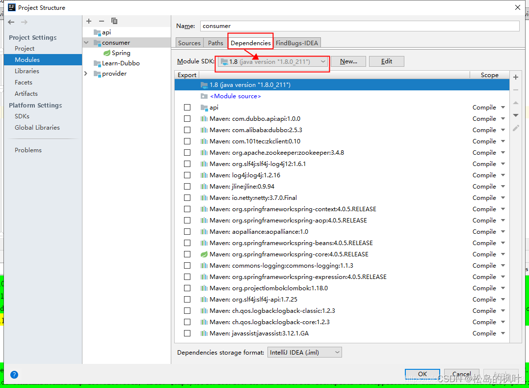Switch to the Sources tab
This screenshot has width=529, height=388.
click(x=189, y=43)
